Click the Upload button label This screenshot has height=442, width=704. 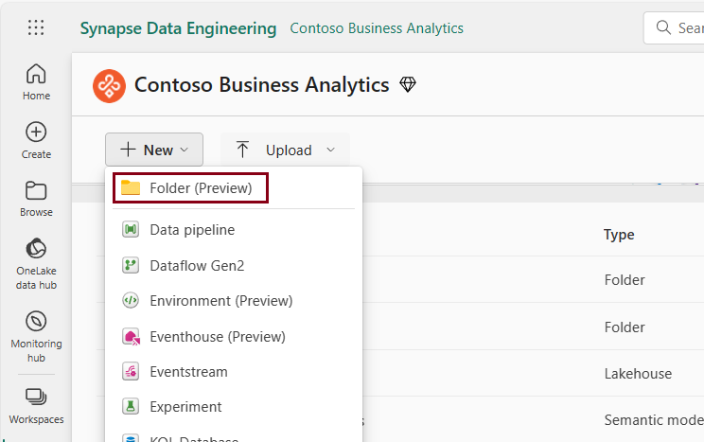tap(289, 150)
